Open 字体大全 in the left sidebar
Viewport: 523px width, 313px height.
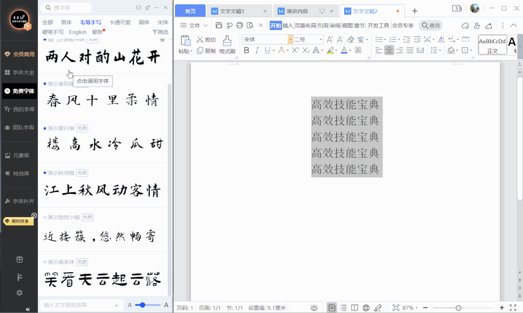(19, 73)
